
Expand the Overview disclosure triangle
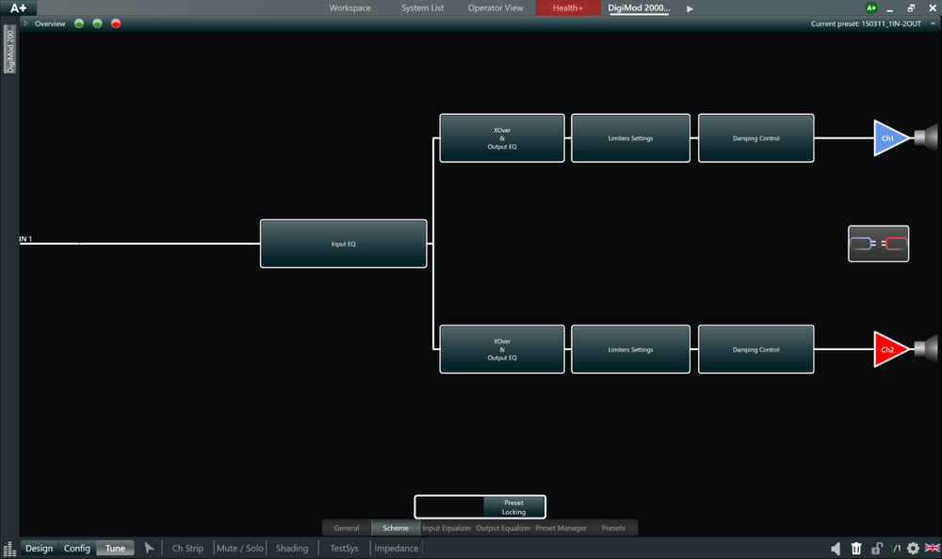coord(26,24)
